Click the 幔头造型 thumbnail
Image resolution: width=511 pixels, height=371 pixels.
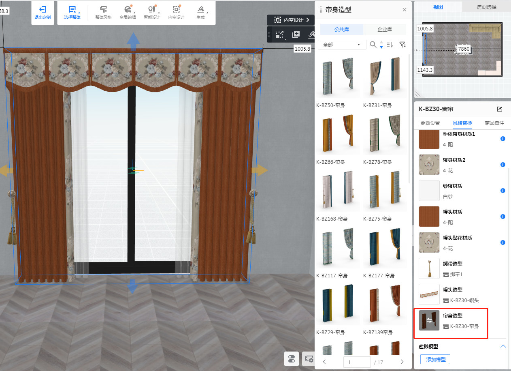pos(429,294)
